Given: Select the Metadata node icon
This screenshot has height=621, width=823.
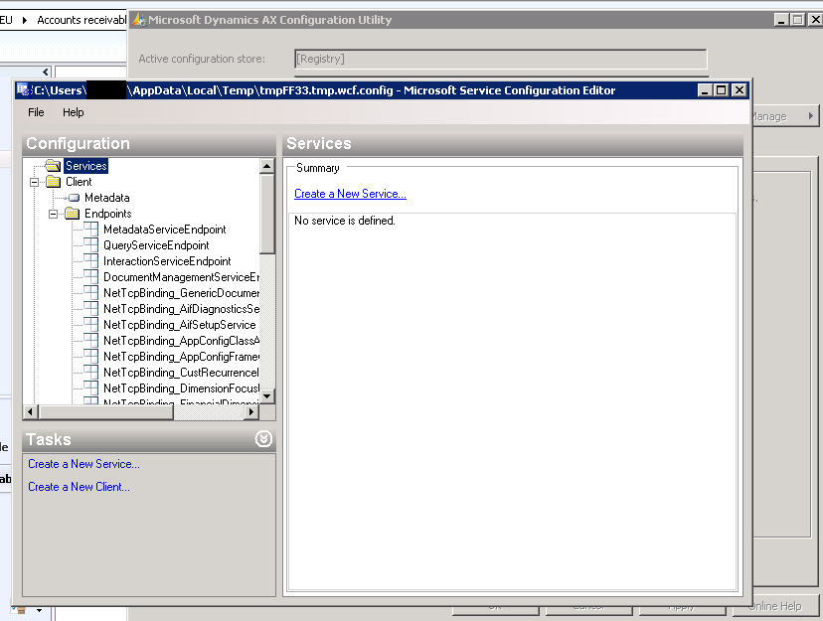Looking at the screenshot, I should pos(74,198).
